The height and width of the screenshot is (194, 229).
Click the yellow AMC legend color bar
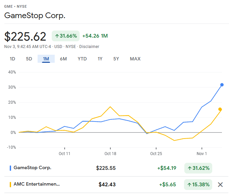pos(10,185)
